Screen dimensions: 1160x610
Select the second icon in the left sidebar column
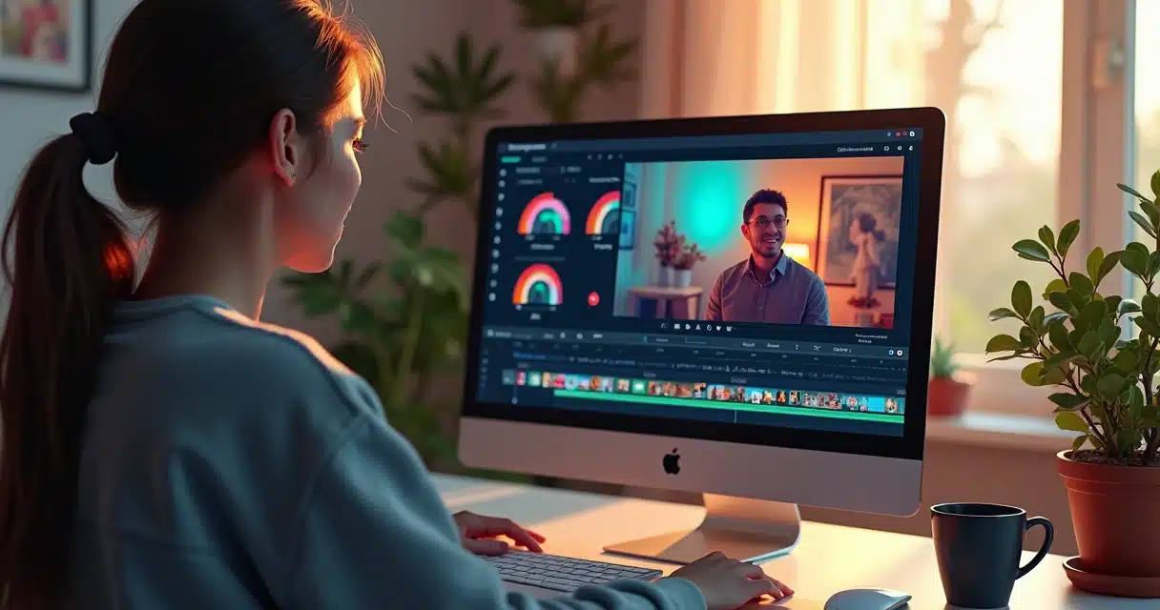pos(503,187)
